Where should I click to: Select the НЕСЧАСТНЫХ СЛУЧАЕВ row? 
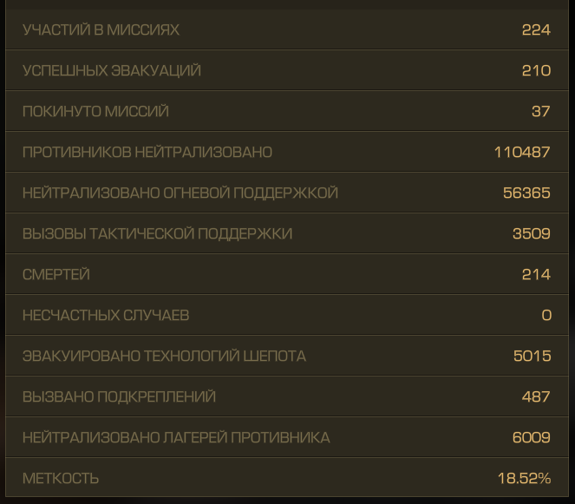point(287,315)
